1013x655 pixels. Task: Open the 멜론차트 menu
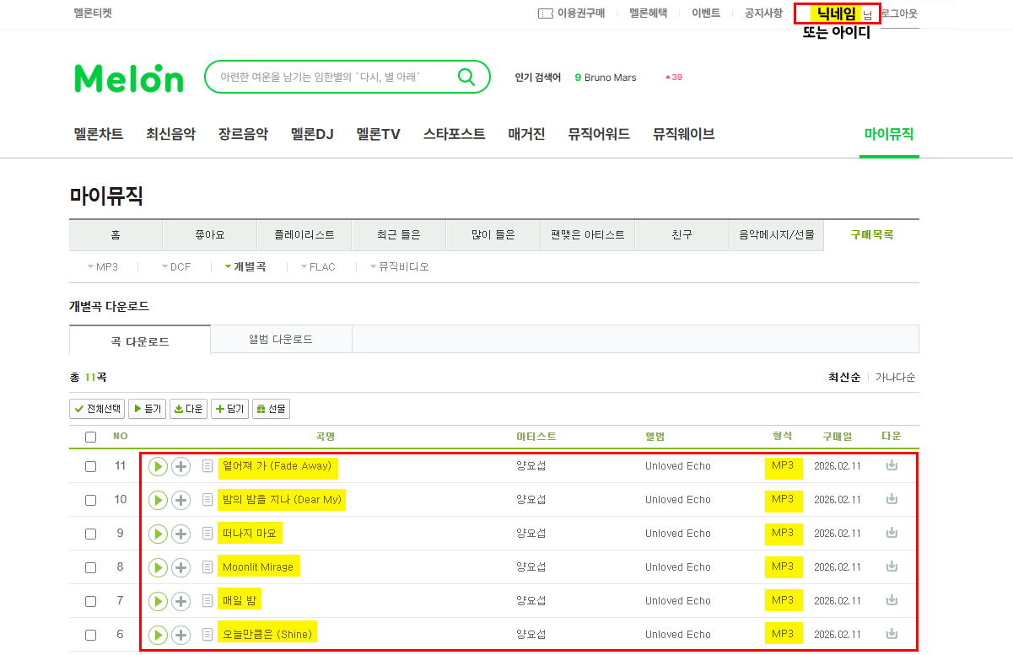(99, 134)
